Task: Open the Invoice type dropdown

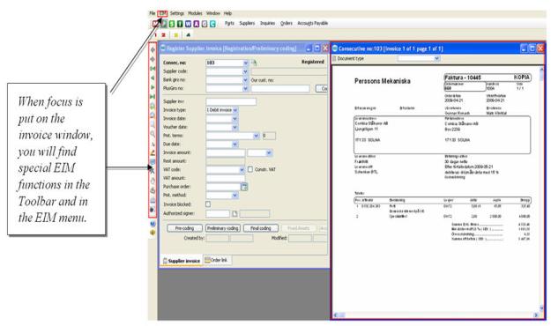Action: 235,110
